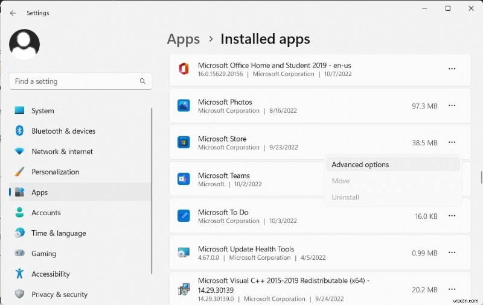
Task: Click the 0.99 MB size value
Action: pyautogui.click(x=424, y=253)
